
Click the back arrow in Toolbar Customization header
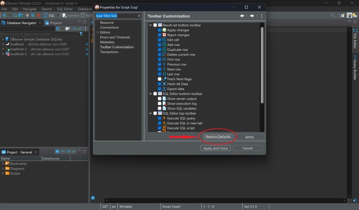pyautogui.click(x=242, y=16)
